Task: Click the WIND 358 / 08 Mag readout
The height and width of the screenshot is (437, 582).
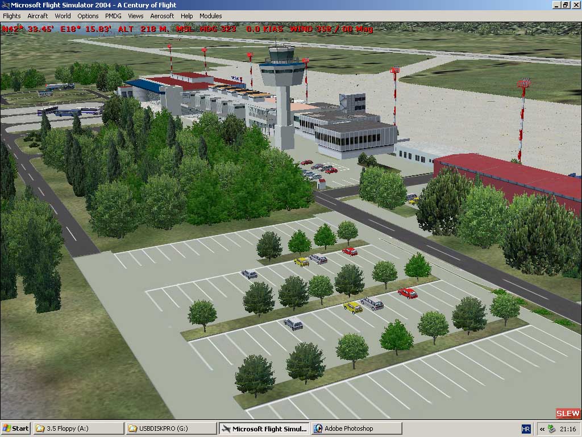Action: point(331,29)
